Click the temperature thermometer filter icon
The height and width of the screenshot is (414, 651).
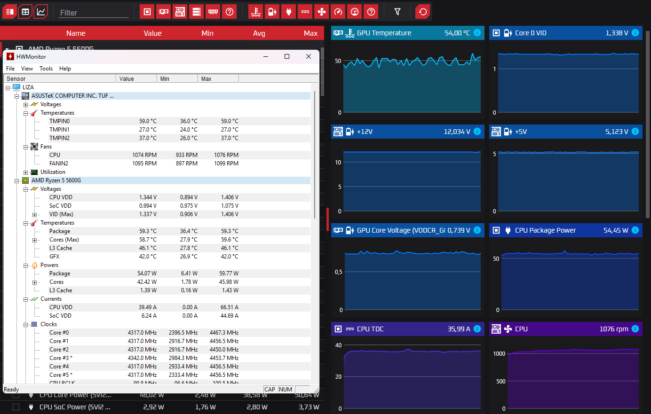256,12
